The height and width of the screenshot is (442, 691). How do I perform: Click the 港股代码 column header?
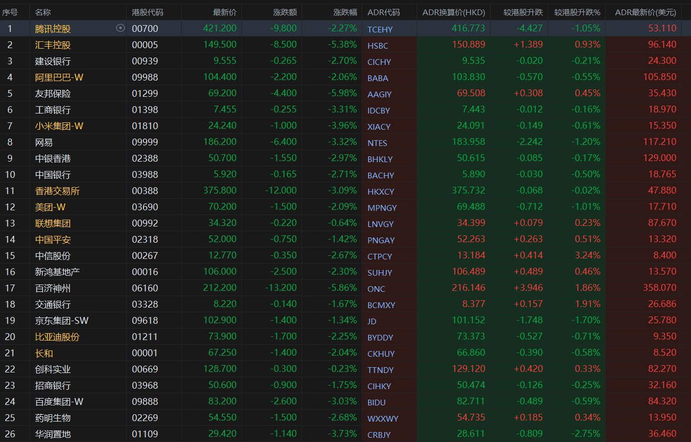coord(148,12)
